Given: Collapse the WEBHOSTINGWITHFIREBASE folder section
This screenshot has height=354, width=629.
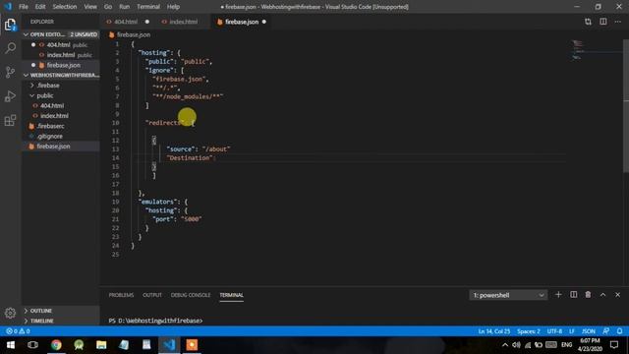Looking at the screenshot, I should tap(60, 75).
